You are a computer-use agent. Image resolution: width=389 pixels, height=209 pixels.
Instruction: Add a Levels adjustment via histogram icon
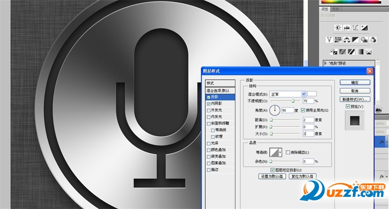pos(346,27)
